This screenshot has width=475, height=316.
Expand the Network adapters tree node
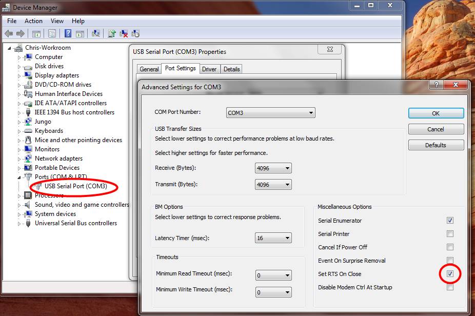coord(19,159)
